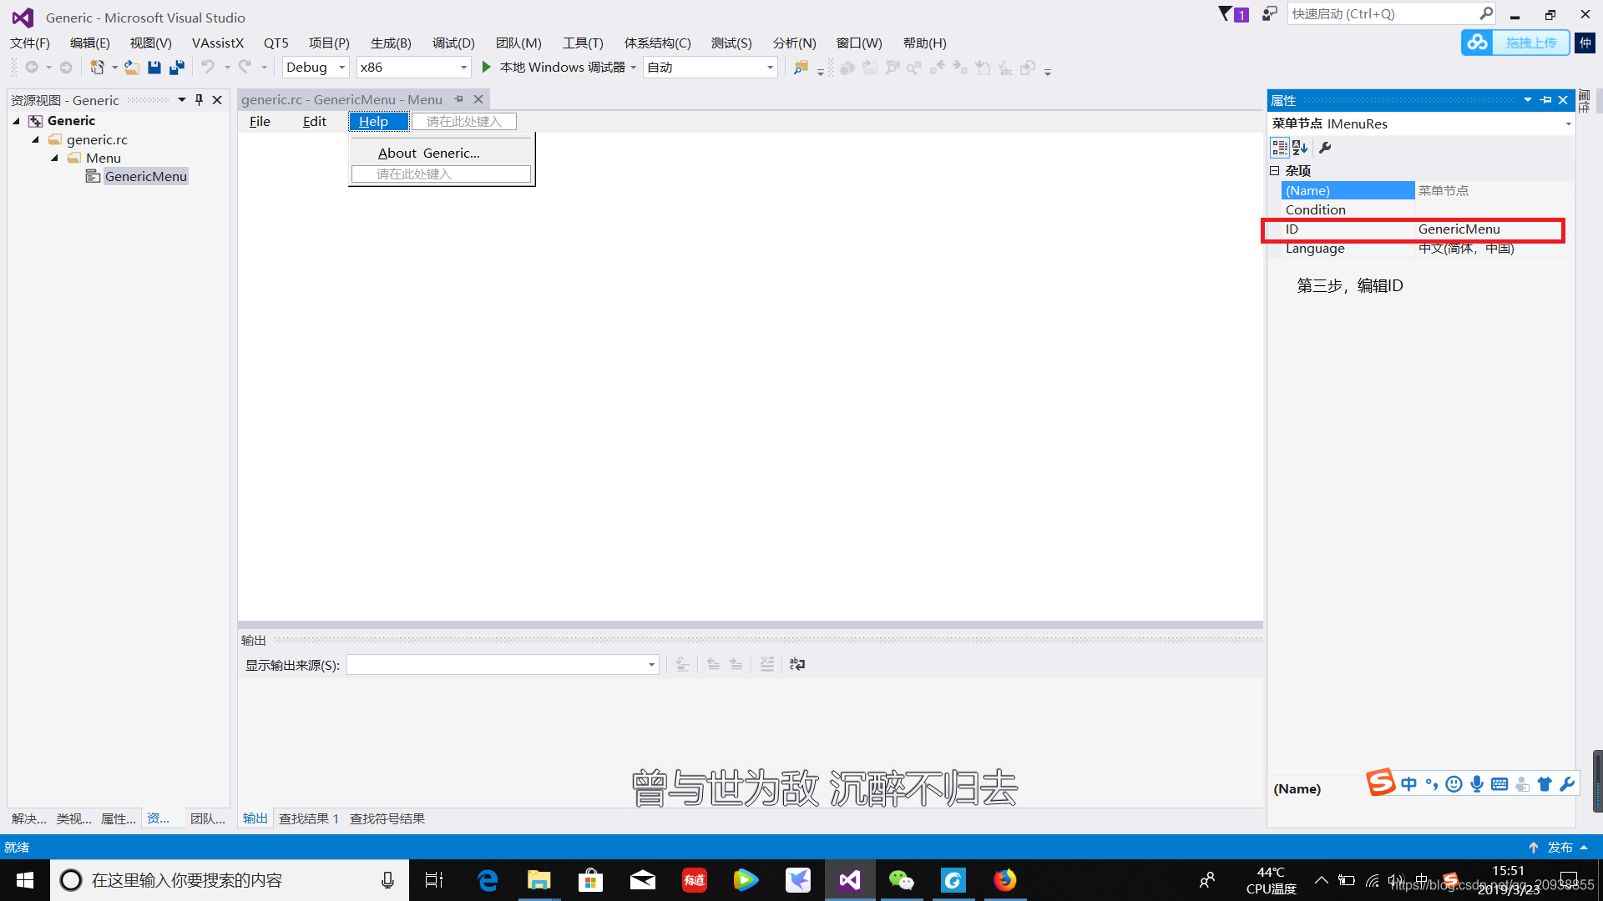The width and height of the screenshot is (1603, 901).
Task: Collapse the Generic root tree node
Action: click(16, 121)
